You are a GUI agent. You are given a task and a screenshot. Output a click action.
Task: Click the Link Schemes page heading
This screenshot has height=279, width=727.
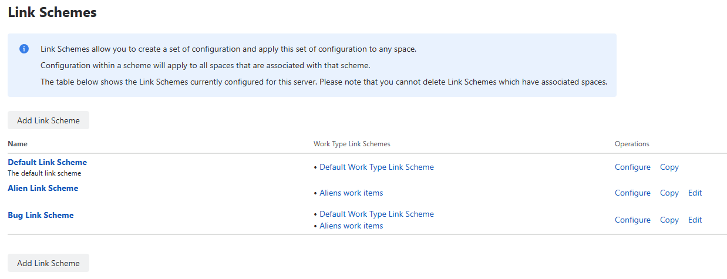tap(52, 12)
